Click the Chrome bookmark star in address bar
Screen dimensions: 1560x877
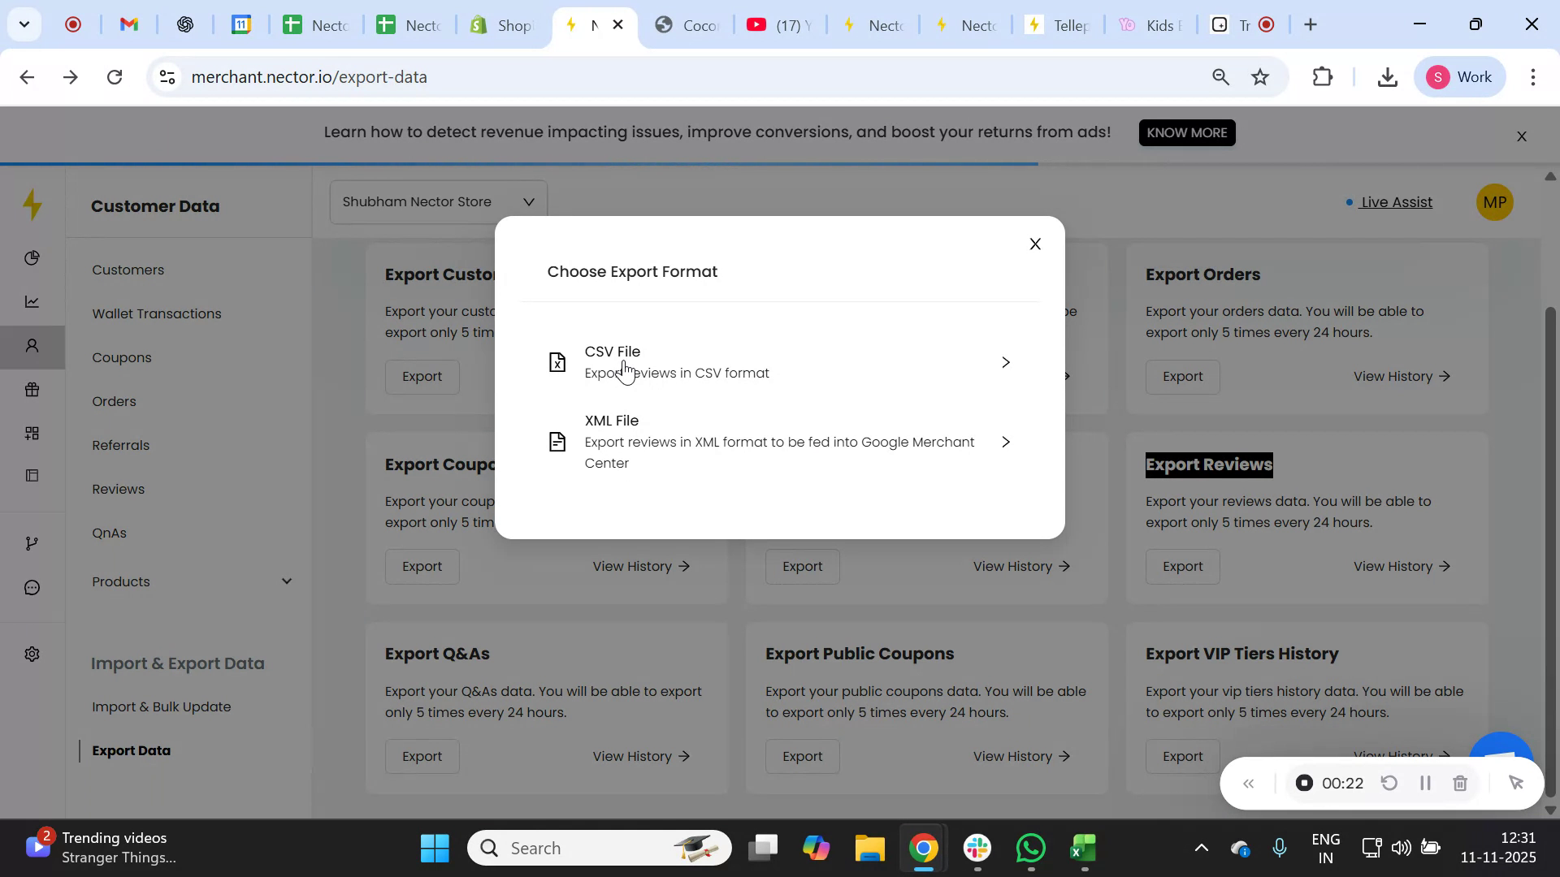[1260, 76]
